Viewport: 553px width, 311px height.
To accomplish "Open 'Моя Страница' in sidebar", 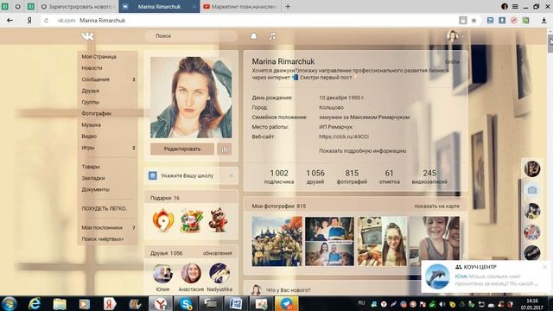I will (99, 56).
